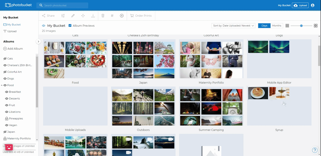Select the '25 Images' count text

coord(49,31)
